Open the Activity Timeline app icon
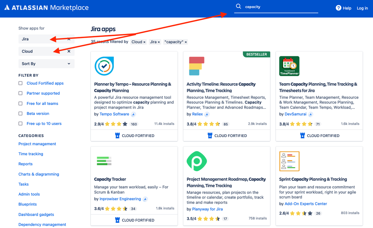 click(196, 66)
